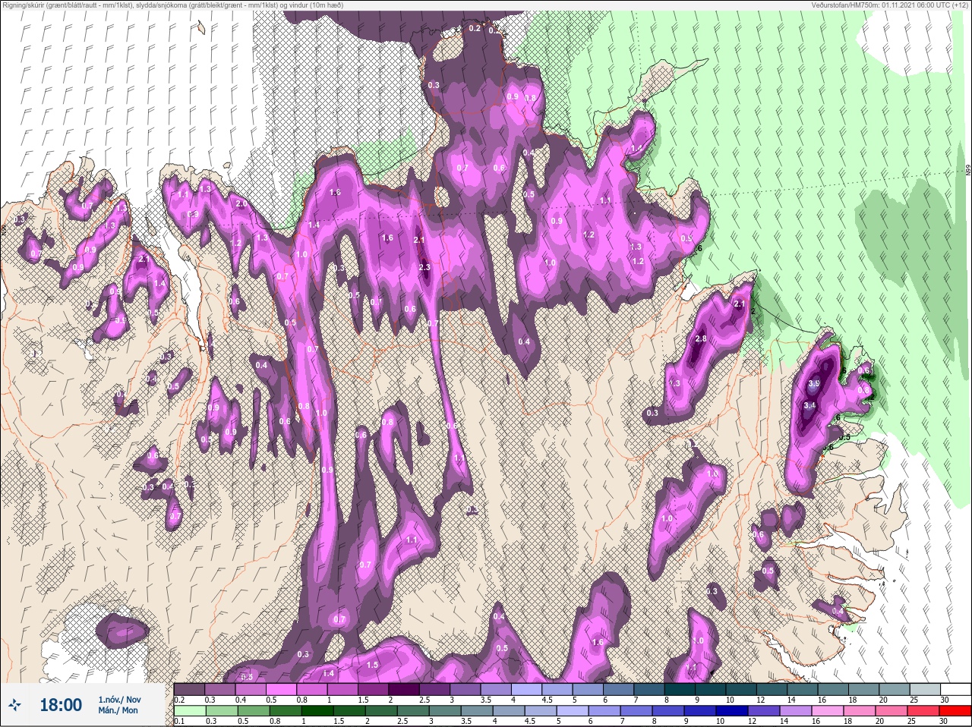
Task: Click the 3.9 precipitation value on the map
Action: [x=814, y=385]
